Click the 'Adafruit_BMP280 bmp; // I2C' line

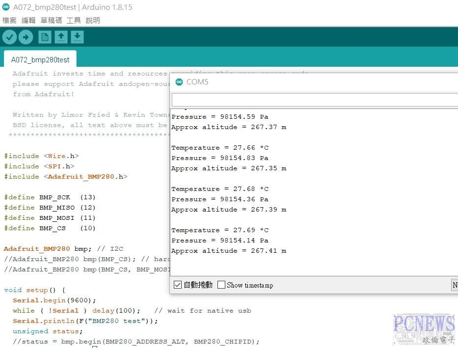pos(63,249)
